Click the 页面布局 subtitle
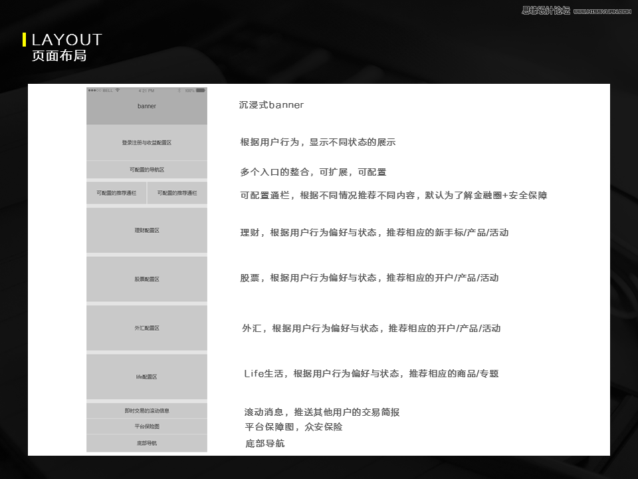The height and width of the screenshot is (479, 638). (59, 56)
